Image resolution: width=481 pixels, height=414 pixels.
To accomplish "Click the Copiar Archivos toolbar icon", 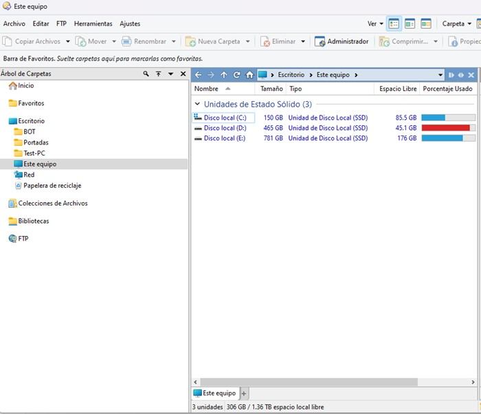I will click(7, 41).
